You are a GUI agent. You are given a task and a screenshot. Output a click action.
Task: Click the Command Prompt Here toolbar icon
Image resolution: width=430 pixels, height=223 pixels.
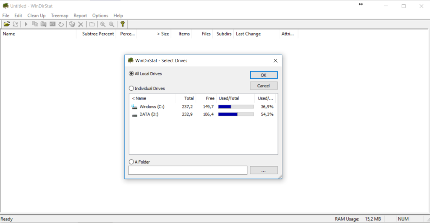52,24
